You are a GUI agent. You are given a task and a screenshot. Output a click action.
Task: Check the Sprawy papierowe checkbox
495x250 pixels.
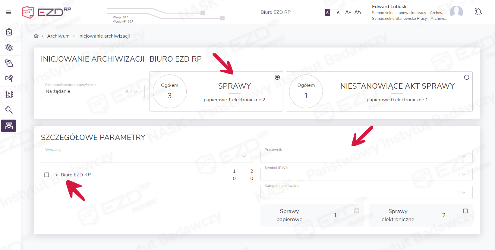tap(357, 211)
